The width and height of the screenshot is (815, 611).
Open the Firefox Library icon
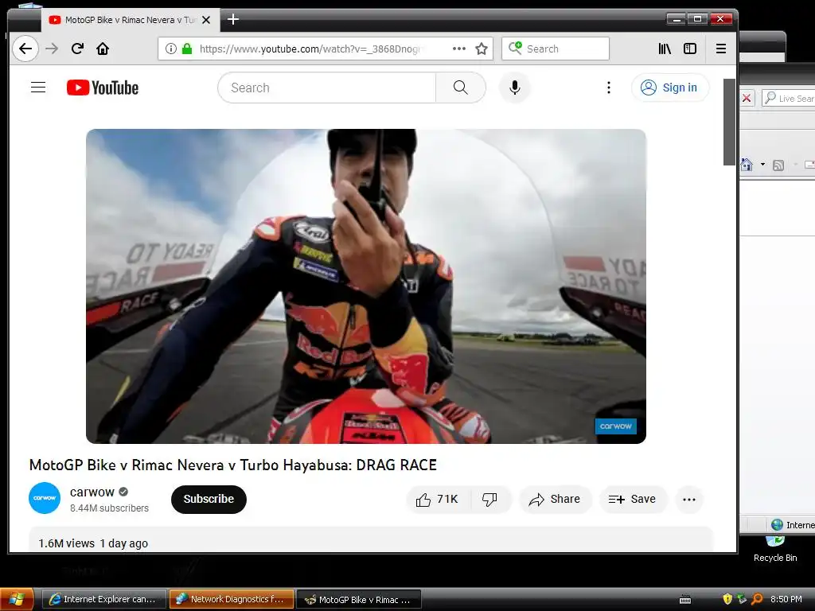tap(665, 49)
